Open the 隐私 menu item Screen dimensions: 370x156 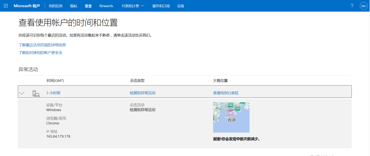[74, 6]
